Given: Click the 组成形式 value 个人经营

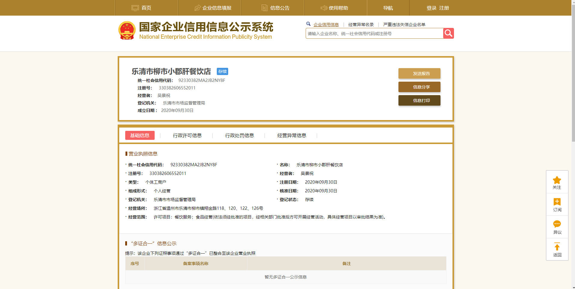Looking at the screenshot, I should (162, 191).
